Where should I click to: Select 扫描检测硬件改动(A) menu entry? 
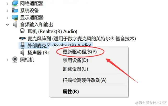[85, 80]
